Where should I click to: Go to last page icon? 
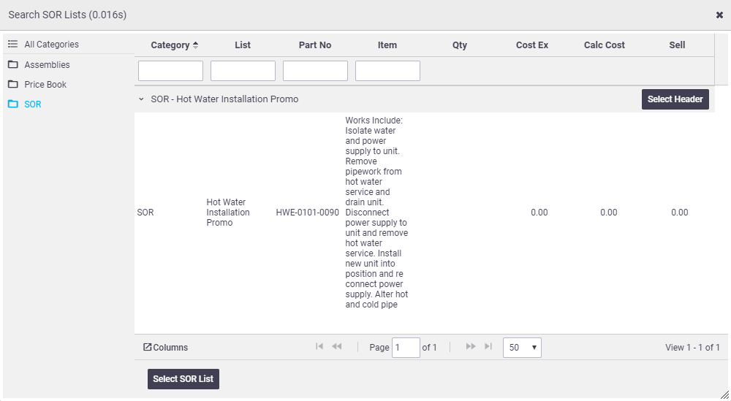(x=488, y=346)
